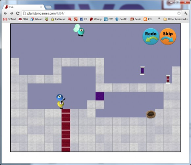Click the address bar URL field

pyautogui.click(x=100, y=13)
